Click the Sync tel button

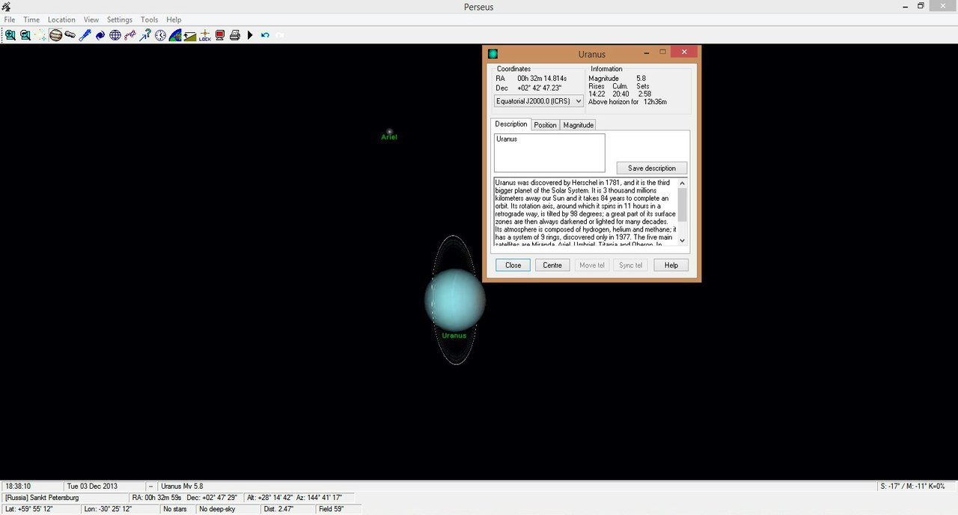tap(631, 265)
